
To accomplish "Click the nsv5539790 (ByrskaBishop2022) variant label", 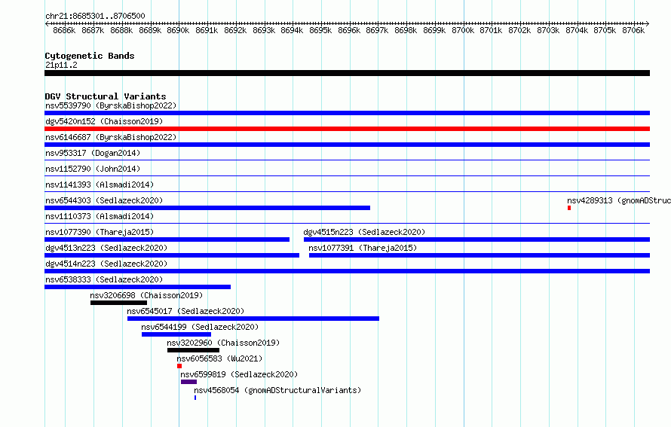I will (x=111, y=105).
